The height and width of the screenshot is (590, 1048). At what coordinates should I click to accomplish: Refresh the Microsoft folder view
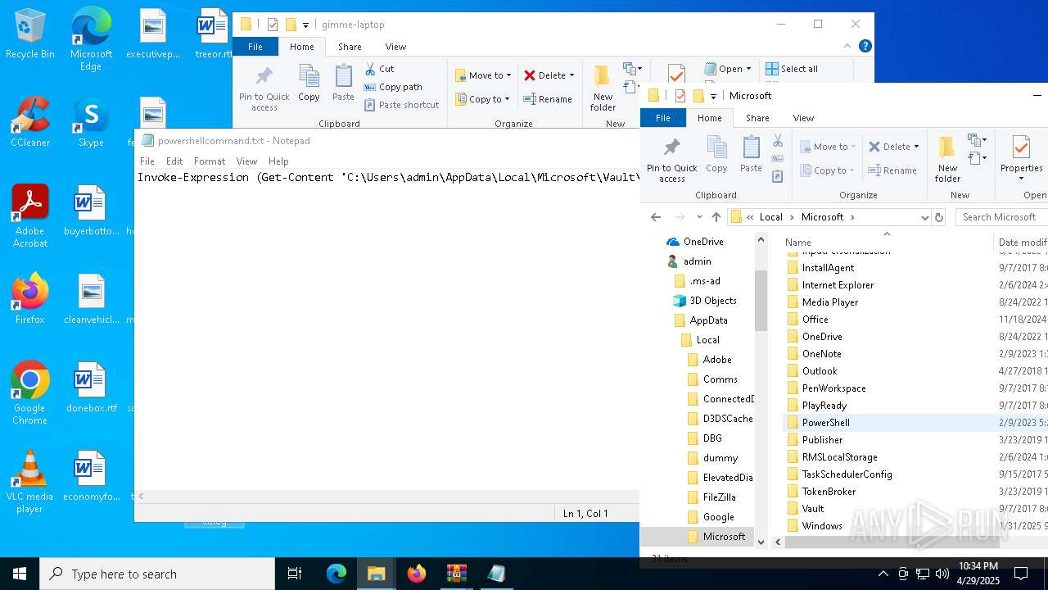939,217
